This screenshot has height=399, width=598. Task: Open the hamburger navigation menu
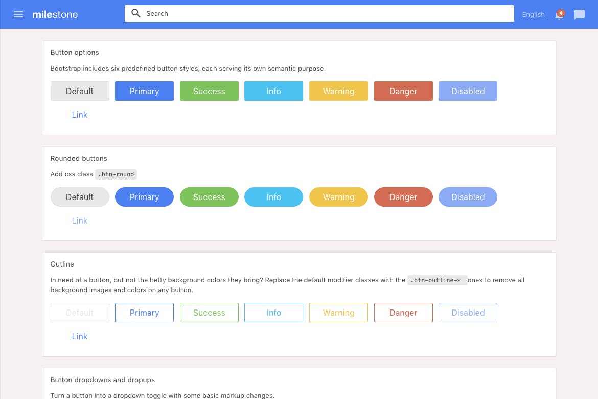pos(18,14)
